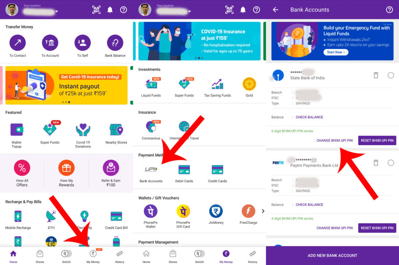Open View My Rewards
Screen dimensions: 399x265
[x=66, y=168]
